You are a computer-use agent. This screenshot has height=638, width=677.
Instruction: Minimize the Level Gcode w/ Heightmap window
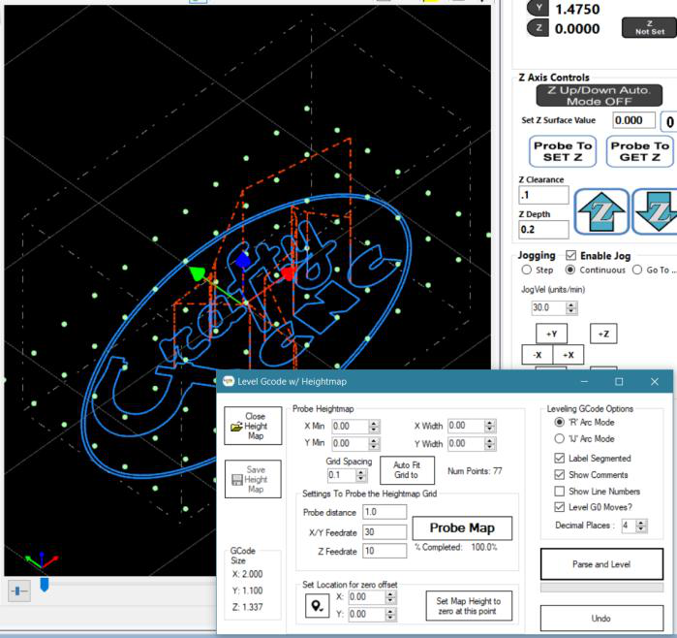point(585,382)
